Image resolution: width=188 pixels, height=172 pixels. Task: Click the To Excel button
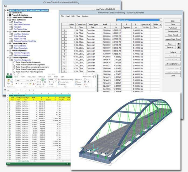coord(173,52)
